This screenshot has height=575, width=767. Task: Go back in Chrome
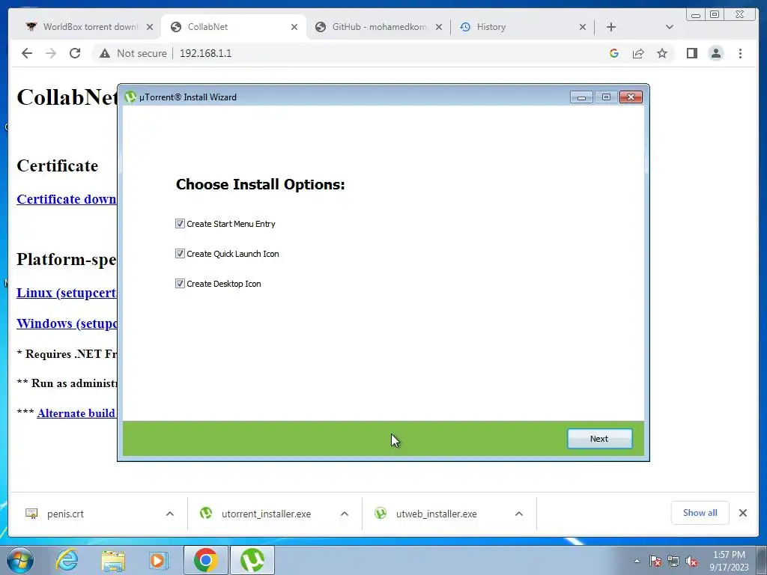27,53
